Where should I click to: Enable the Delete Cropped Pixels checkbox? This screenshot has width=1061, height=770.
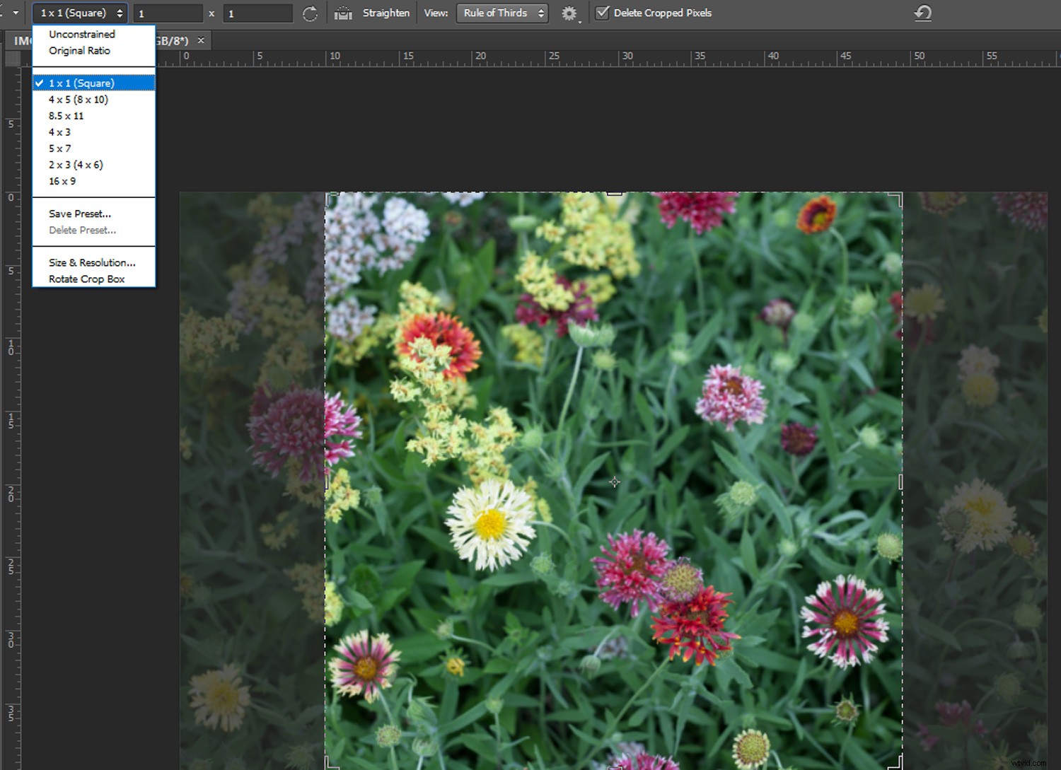click(x=602, y=12)
